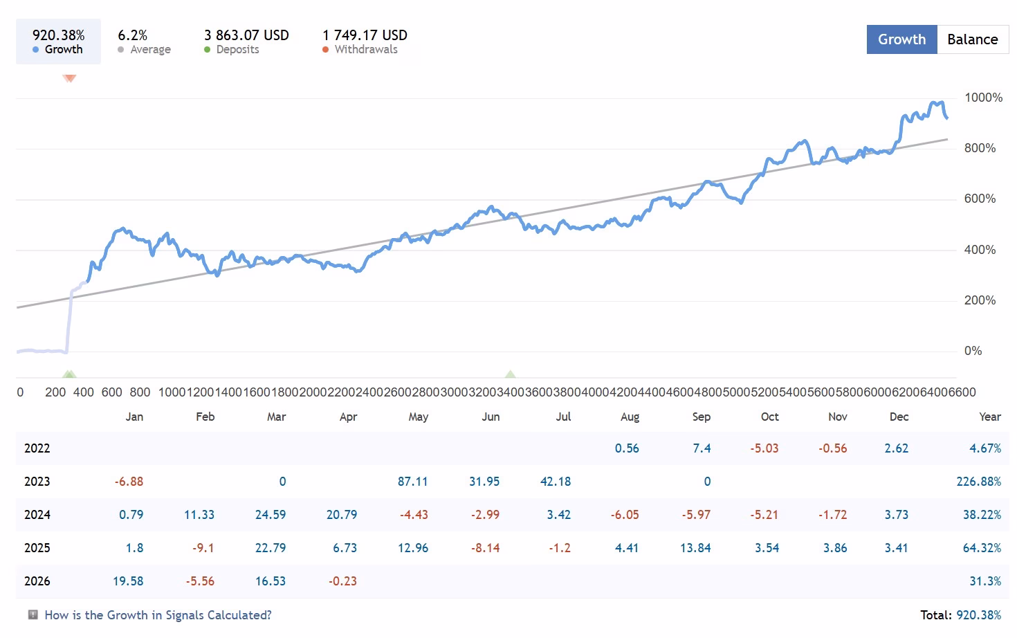
Task: Open "How is the Growth in Signals Calculated?"
Action: [x=158, y=615]
